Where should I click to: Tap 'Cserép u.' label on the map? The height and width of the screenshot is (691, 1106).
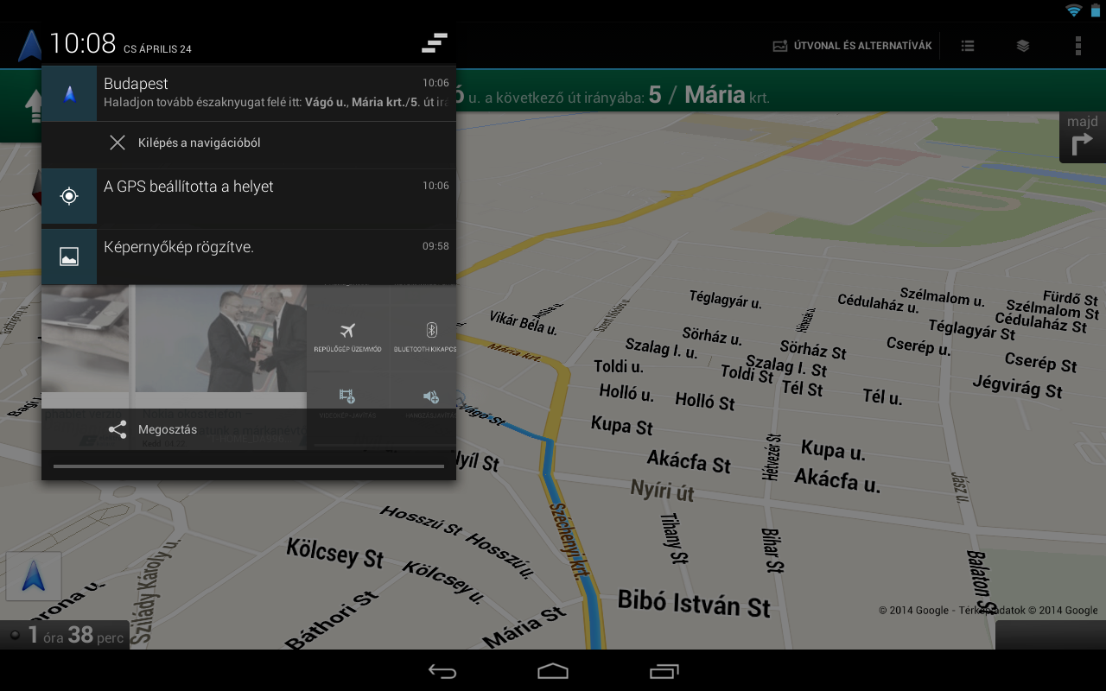tap(918, 346)
